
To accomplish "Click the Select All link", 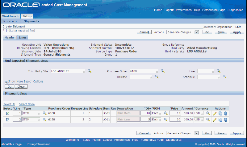I will point(9,104).
